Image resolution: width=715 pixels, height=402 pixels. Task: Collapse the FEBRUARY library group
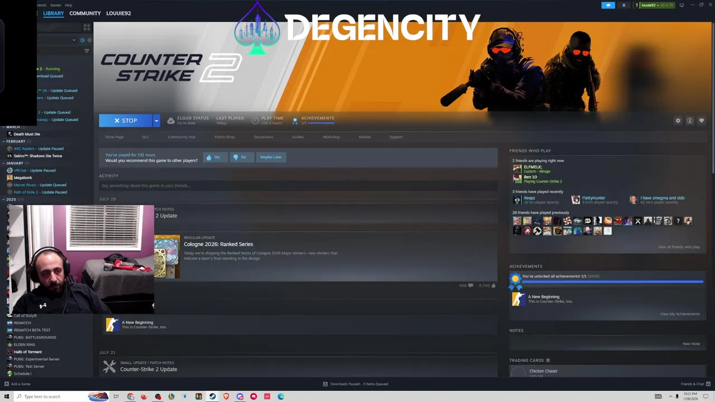click(x=16, y=141)
